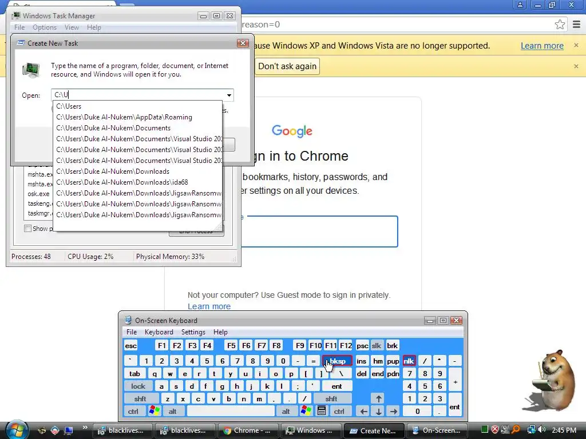The width and height of the screenshot is (586, 439).
Task: Click the bksp key
Action: [x=337, y=361]
